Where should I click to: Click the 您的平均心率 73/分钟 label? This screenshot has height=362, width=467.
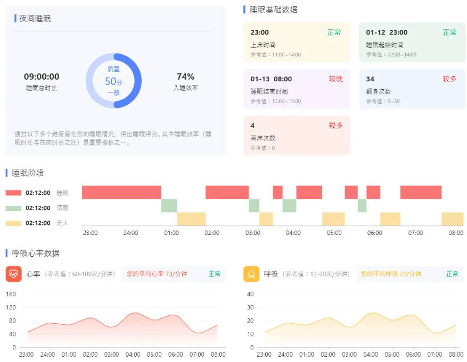tap(157, 274)
